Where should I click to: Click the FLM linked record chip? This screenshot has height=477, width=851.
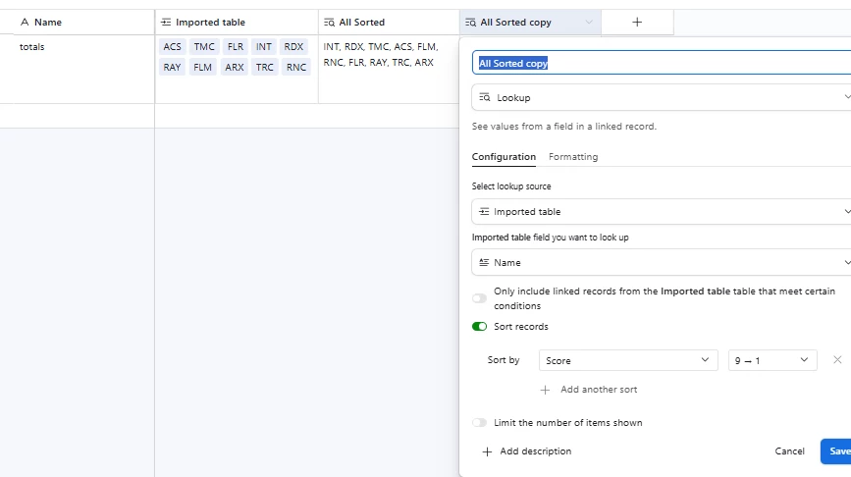pos(202,68)
